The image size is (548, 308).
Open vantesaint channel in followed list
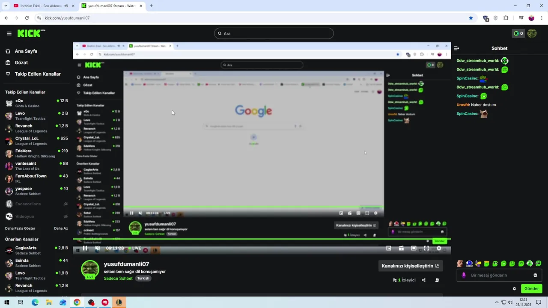pos(36,166)
